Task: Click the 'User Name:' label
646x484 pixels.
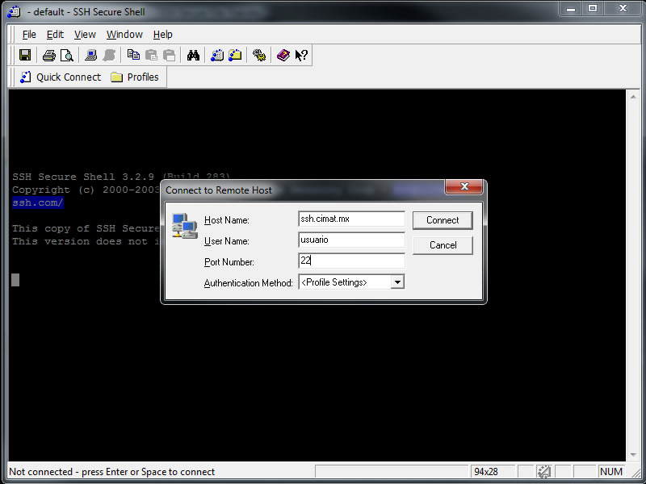Action: [227, 241]
